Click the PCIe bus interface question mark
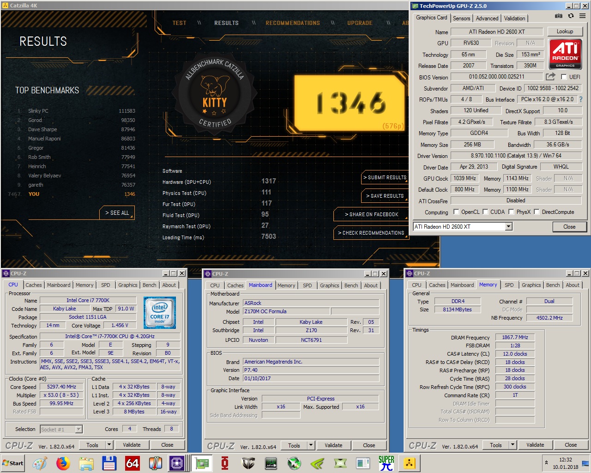Image resolution: width=591 pixels, height=473 pixels. click(x=580, y=99)
